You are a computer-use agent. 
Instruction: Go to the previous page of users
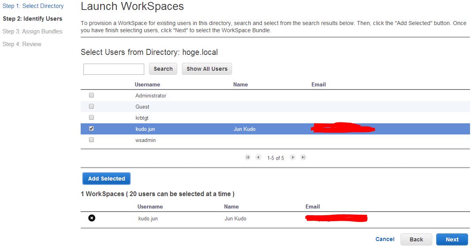(x=258, y=157)
